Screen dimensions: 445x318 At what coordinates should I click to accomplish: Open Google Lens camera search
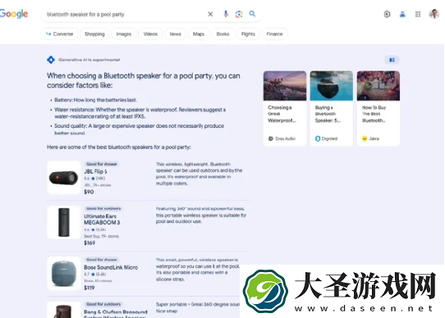click(239, 14)
